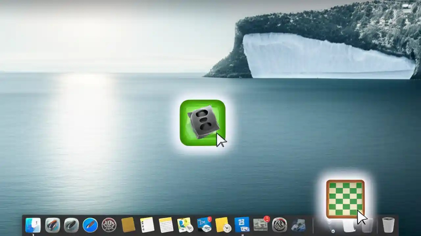This screenshot has width=421, height=236.
Task: Launch the round dark badge app near Photos
Action: [x=280, y=225]
